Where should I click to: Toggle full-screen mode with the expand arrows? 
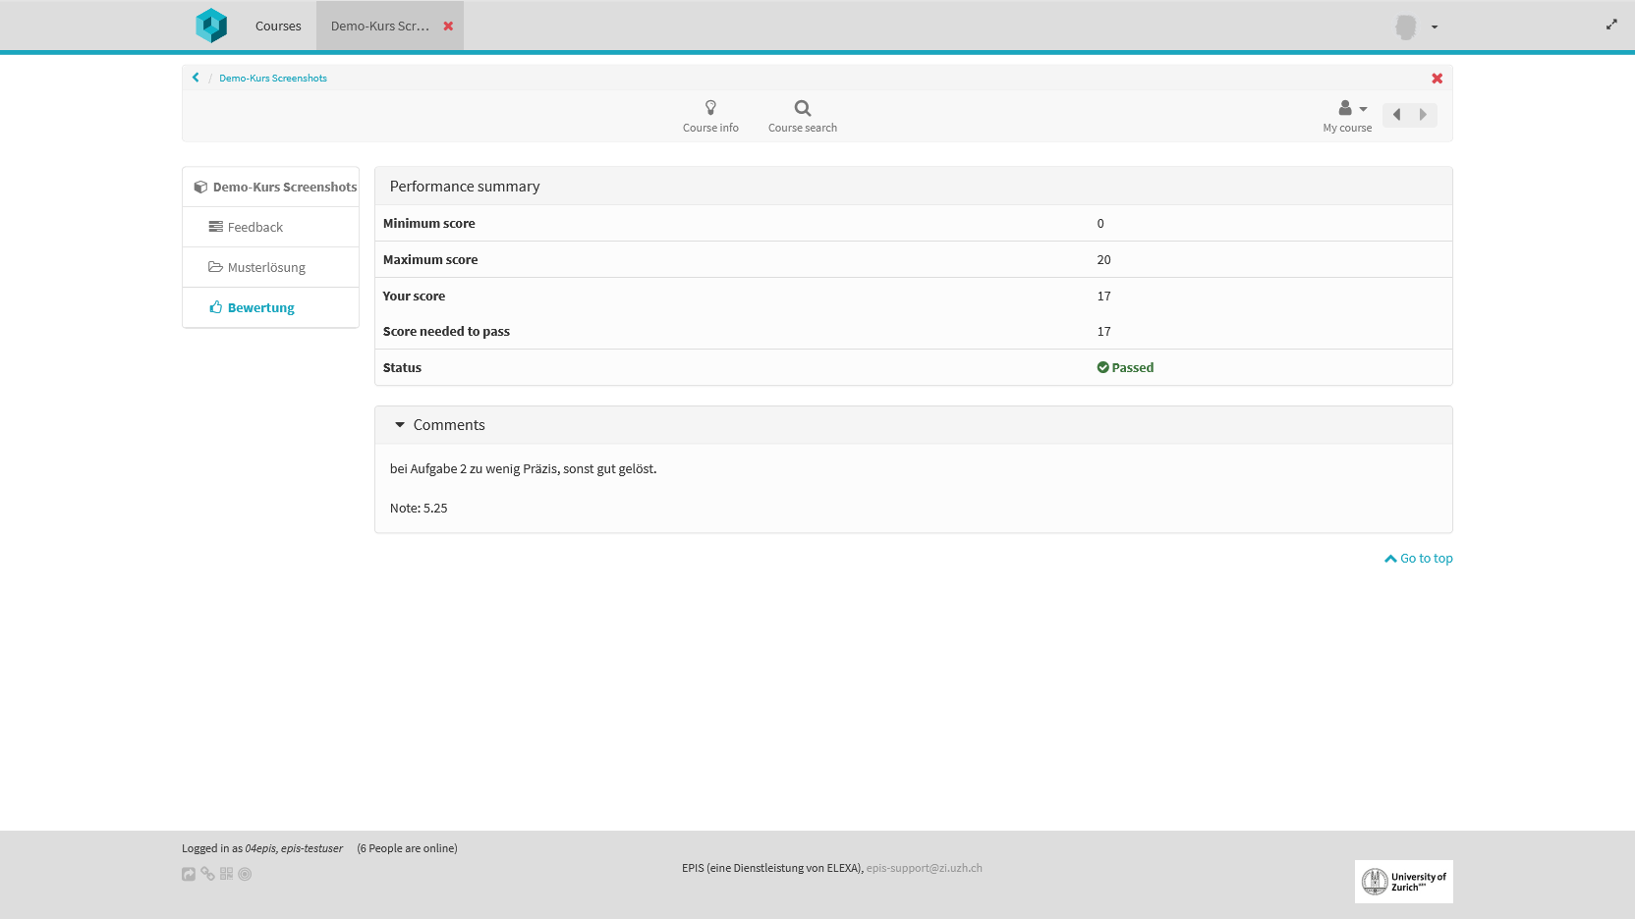click(x=1611, y=25)
